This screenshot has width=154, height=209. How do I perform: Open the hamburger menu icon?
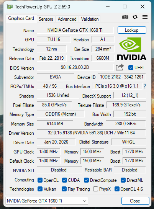tap(145, 17)
